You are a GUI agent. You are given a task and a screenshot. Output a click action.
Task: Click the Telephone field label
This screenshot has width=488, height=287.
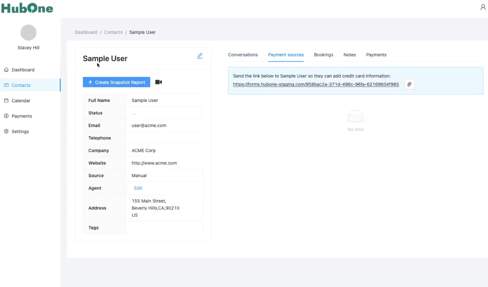100,138
